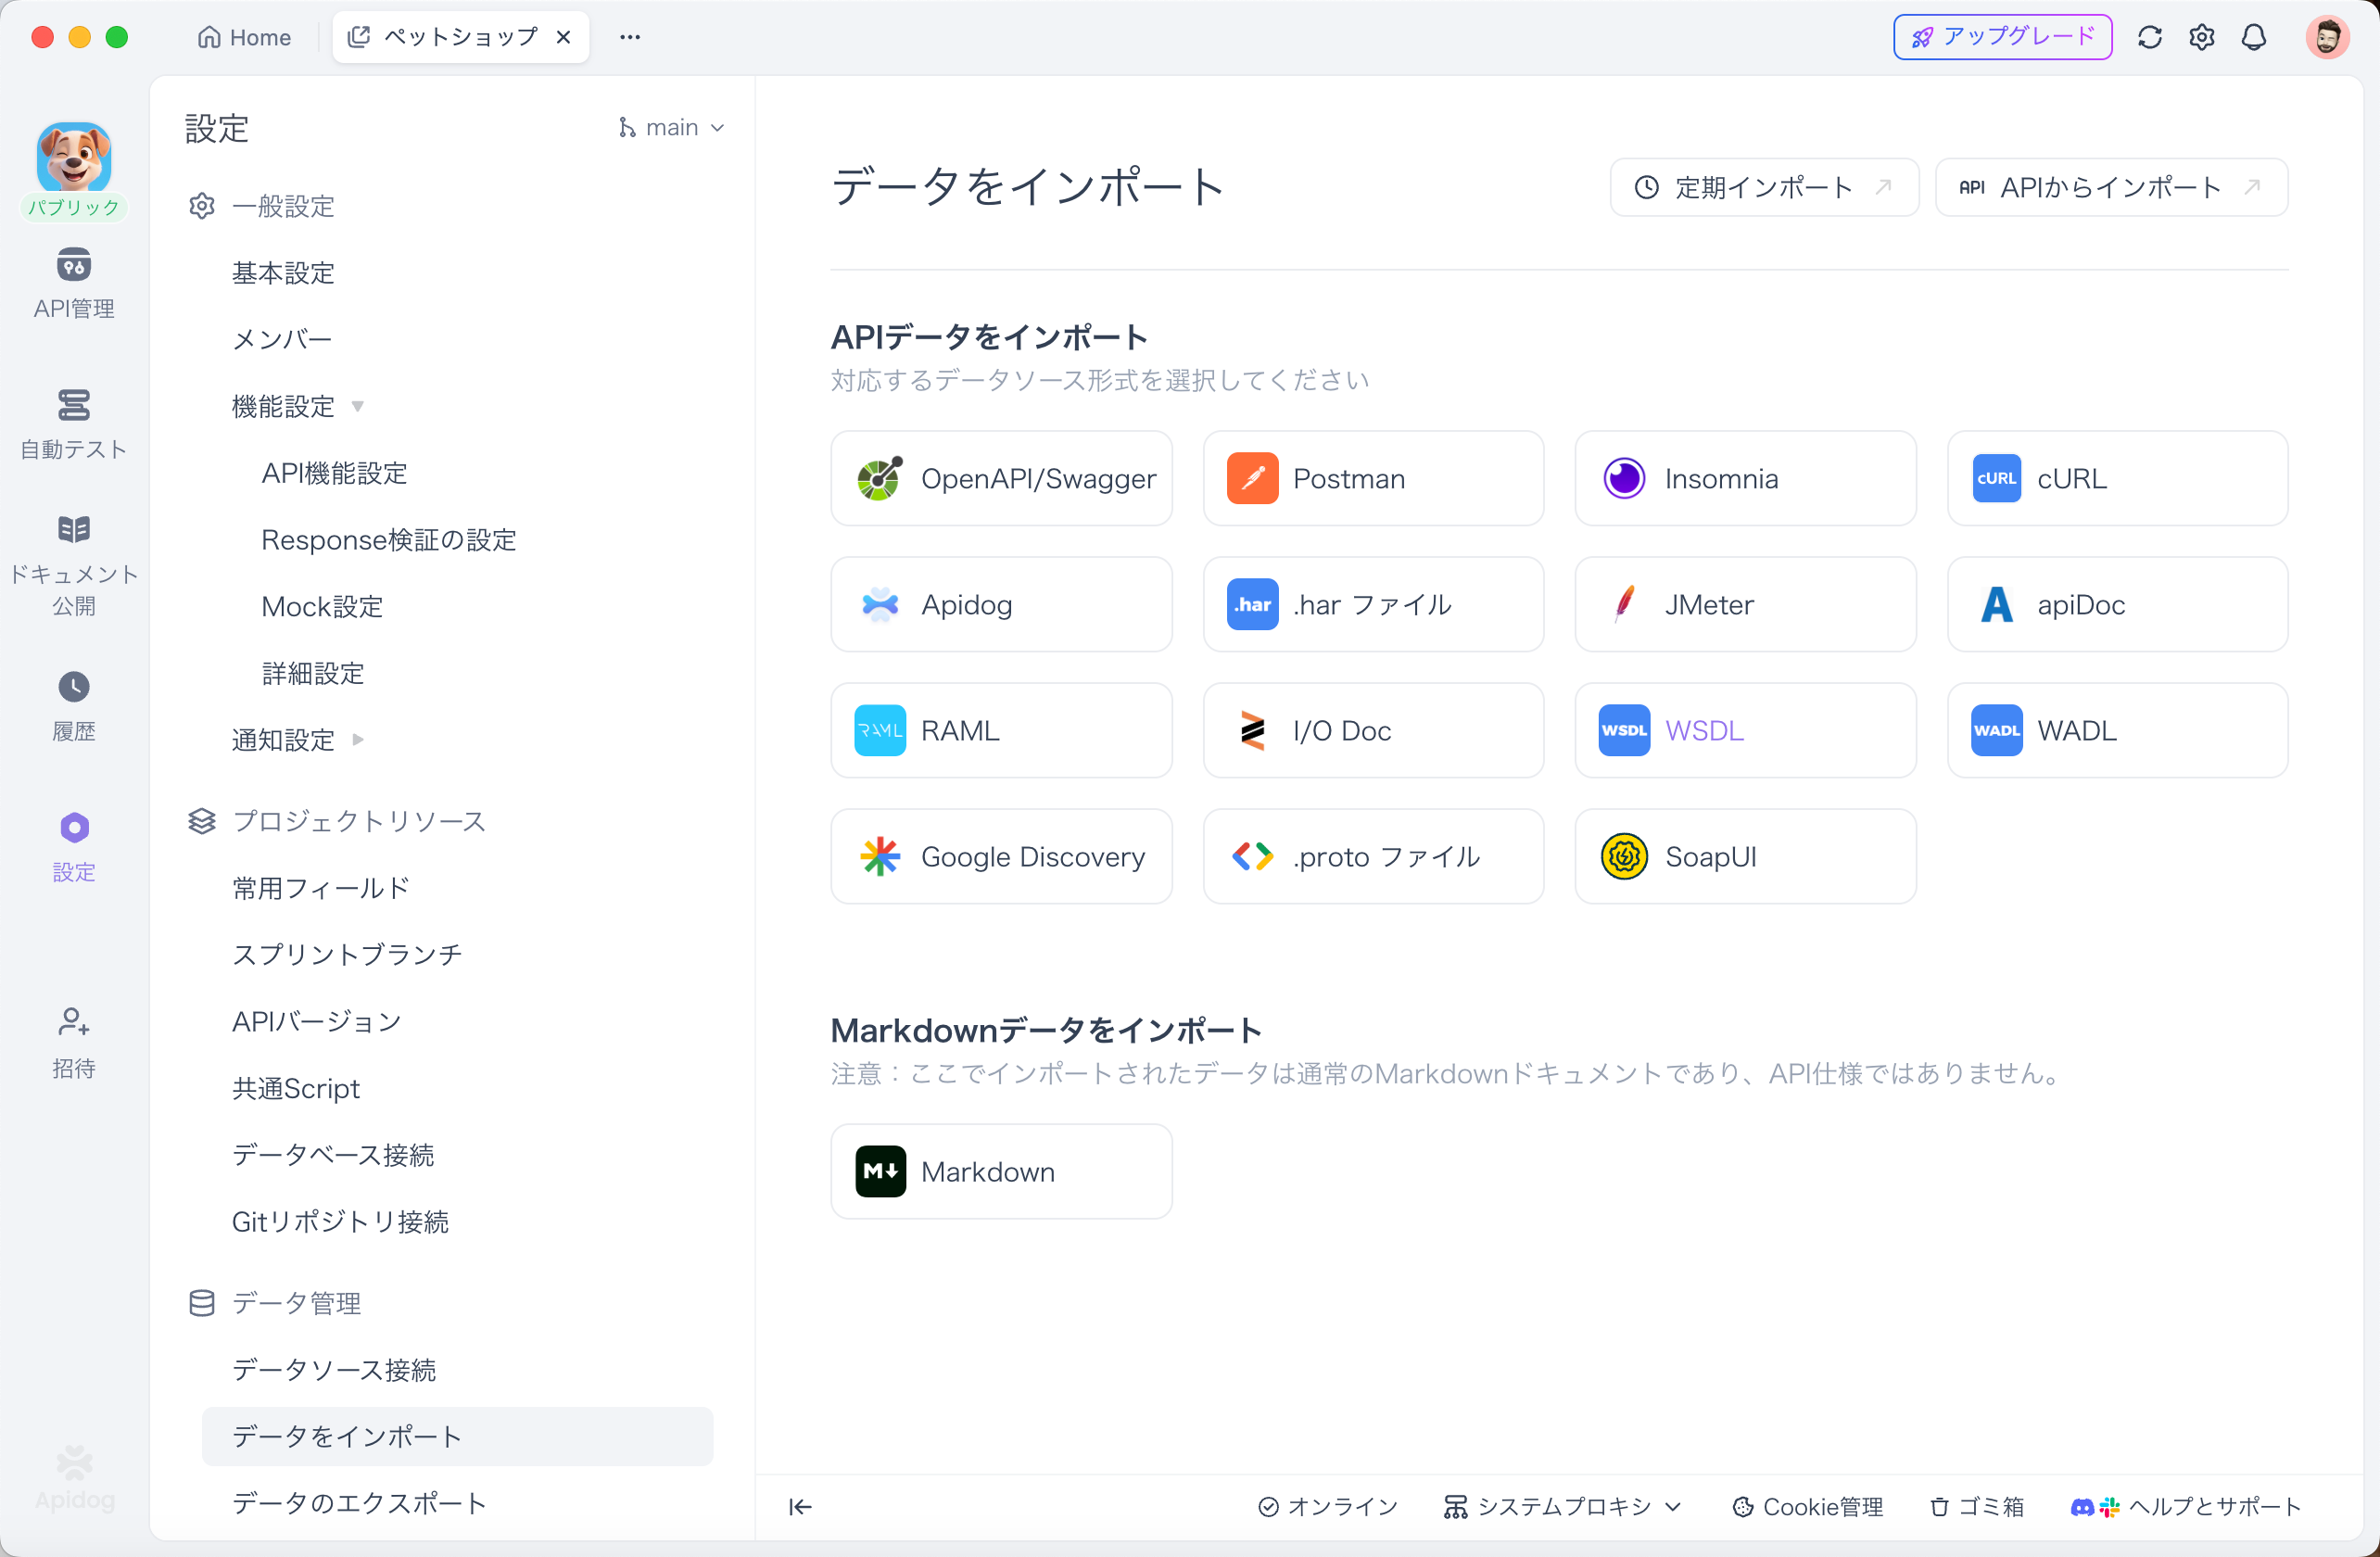Click the オンライン status indicator

coord(1326,1507)
